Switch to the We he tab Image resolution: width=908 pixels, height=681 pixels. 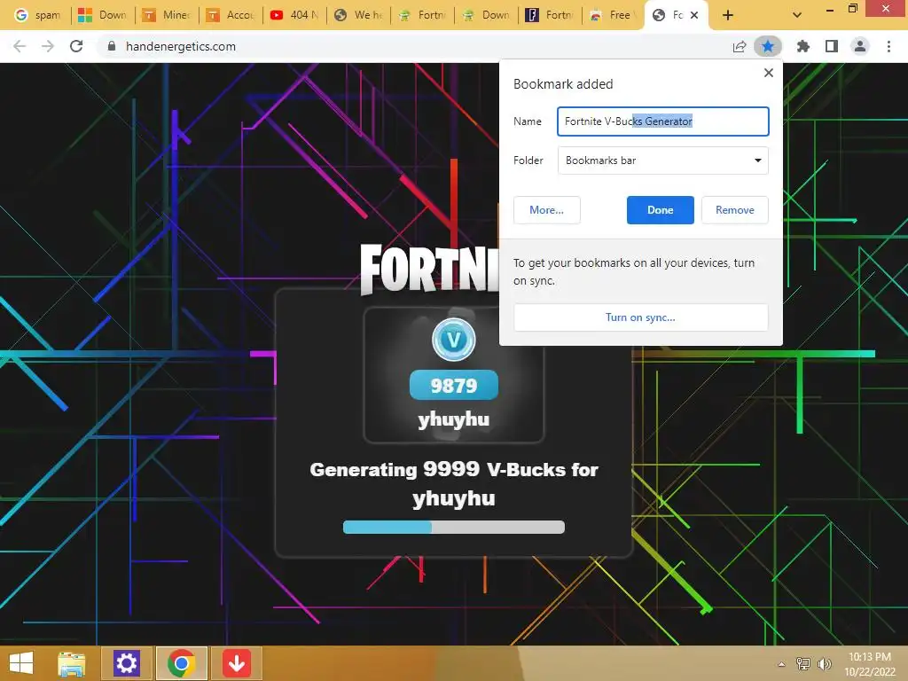(x=359, y=15)
